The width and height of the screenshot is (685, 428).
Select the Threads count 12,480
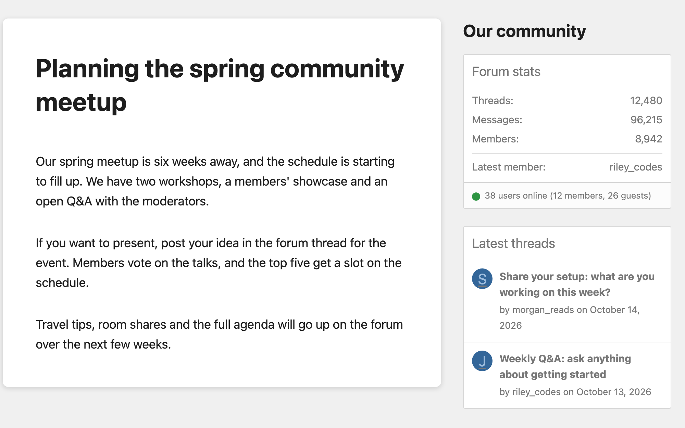click(x=646, y=100)
